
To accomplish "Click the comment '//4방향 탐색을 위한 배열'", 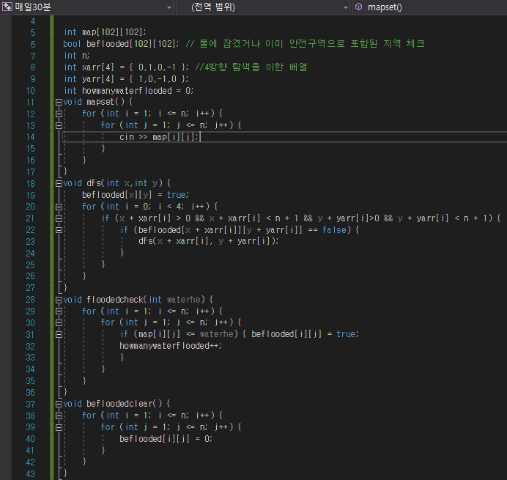I will (x=251, y=67).
